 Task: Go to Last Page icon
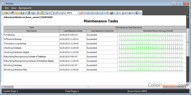coord(101,13)
